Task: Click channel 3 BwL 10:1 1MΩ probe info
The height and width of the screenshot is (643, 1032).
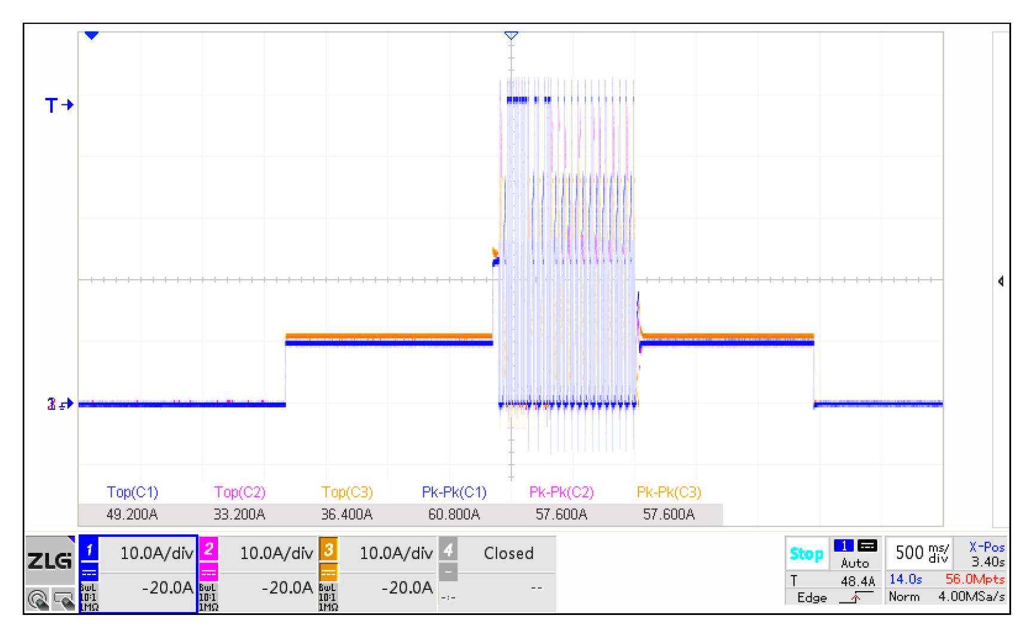Action: (328, 597)
